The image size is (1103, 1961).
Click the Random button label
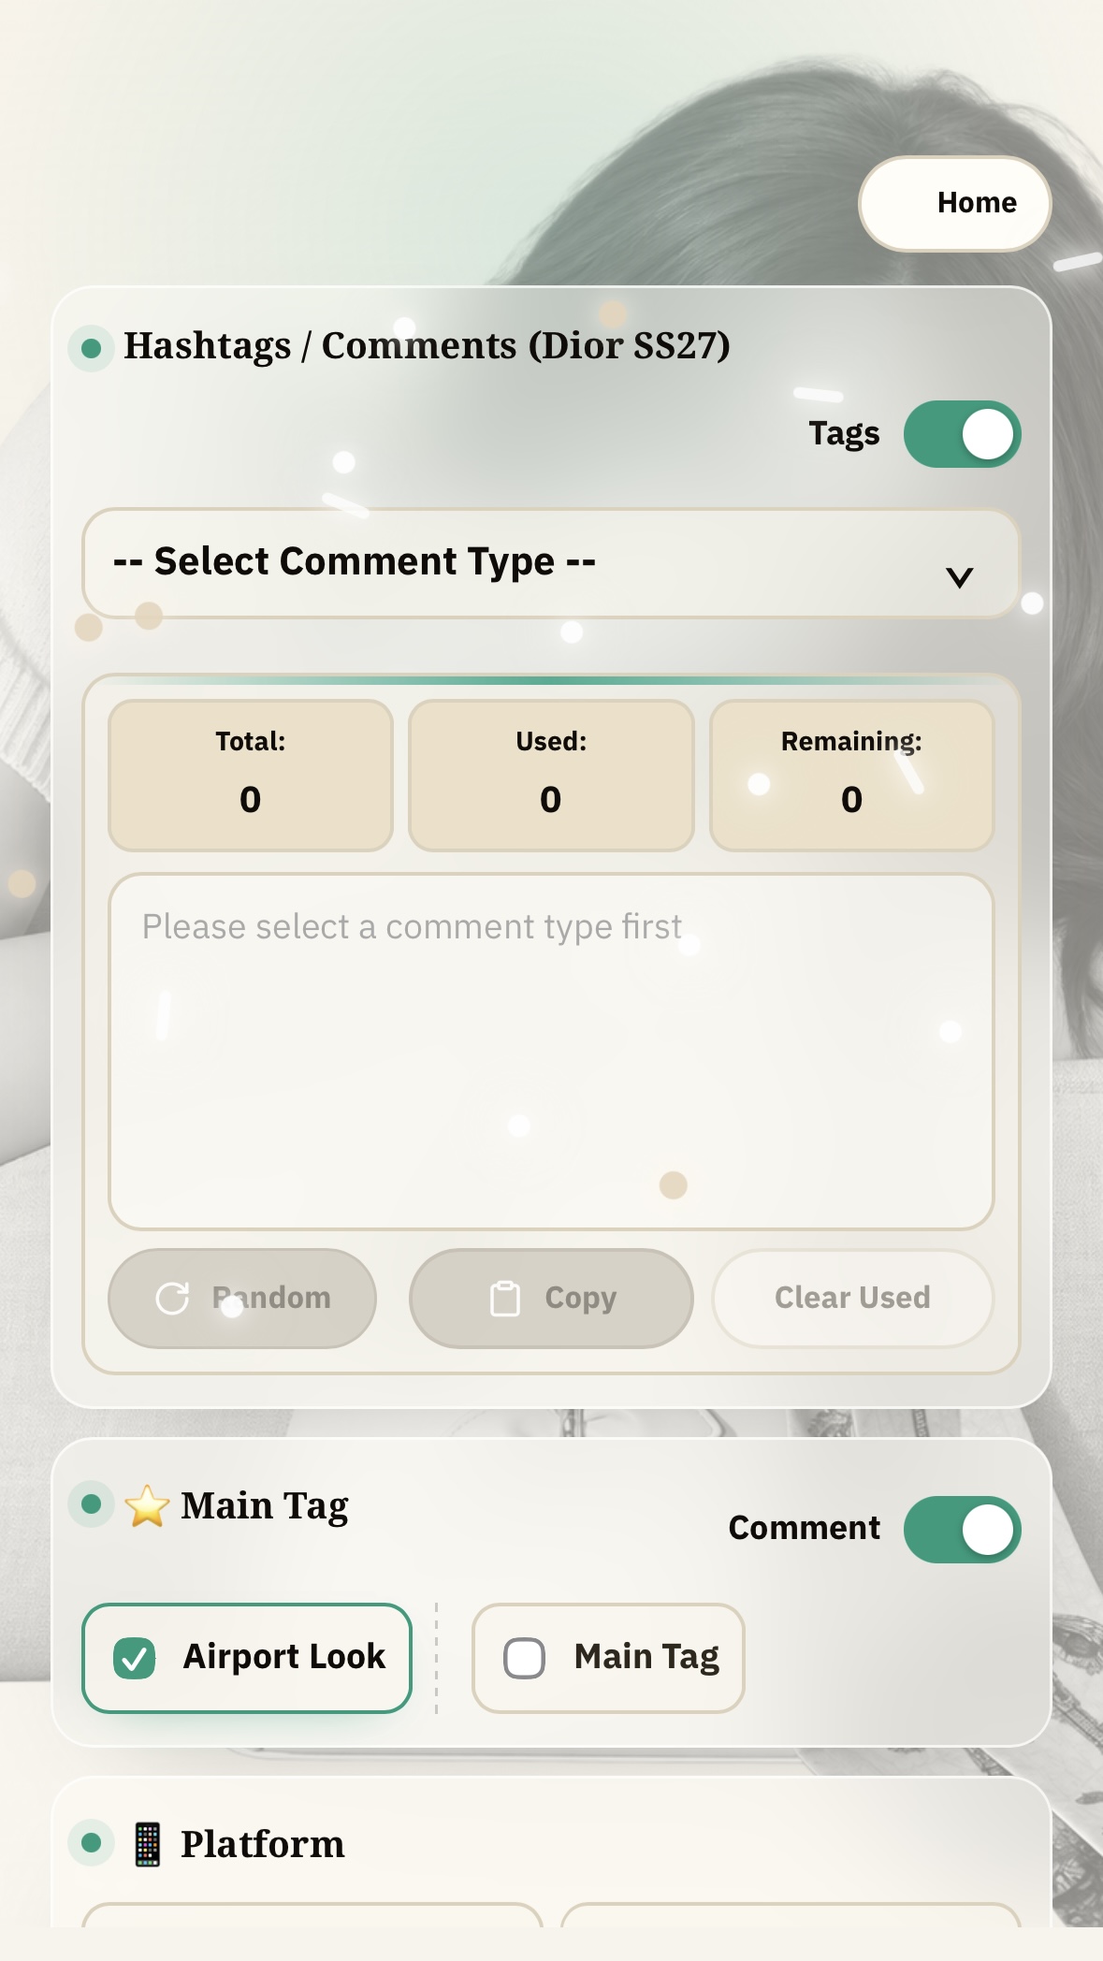271,1298
